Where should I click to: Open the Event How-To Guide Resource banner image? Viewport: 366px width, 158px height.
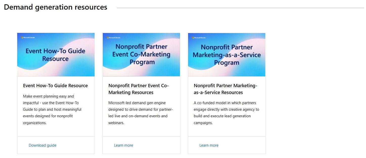tap(56, 55)
